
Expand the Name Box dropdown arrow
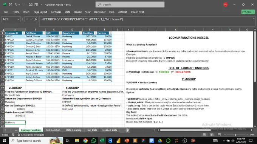pyautogui.click(x=19, y=19)
